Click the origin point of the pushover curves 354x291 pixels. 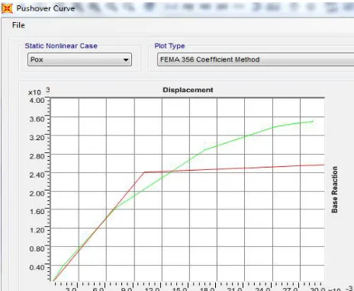tap(53, 280)
